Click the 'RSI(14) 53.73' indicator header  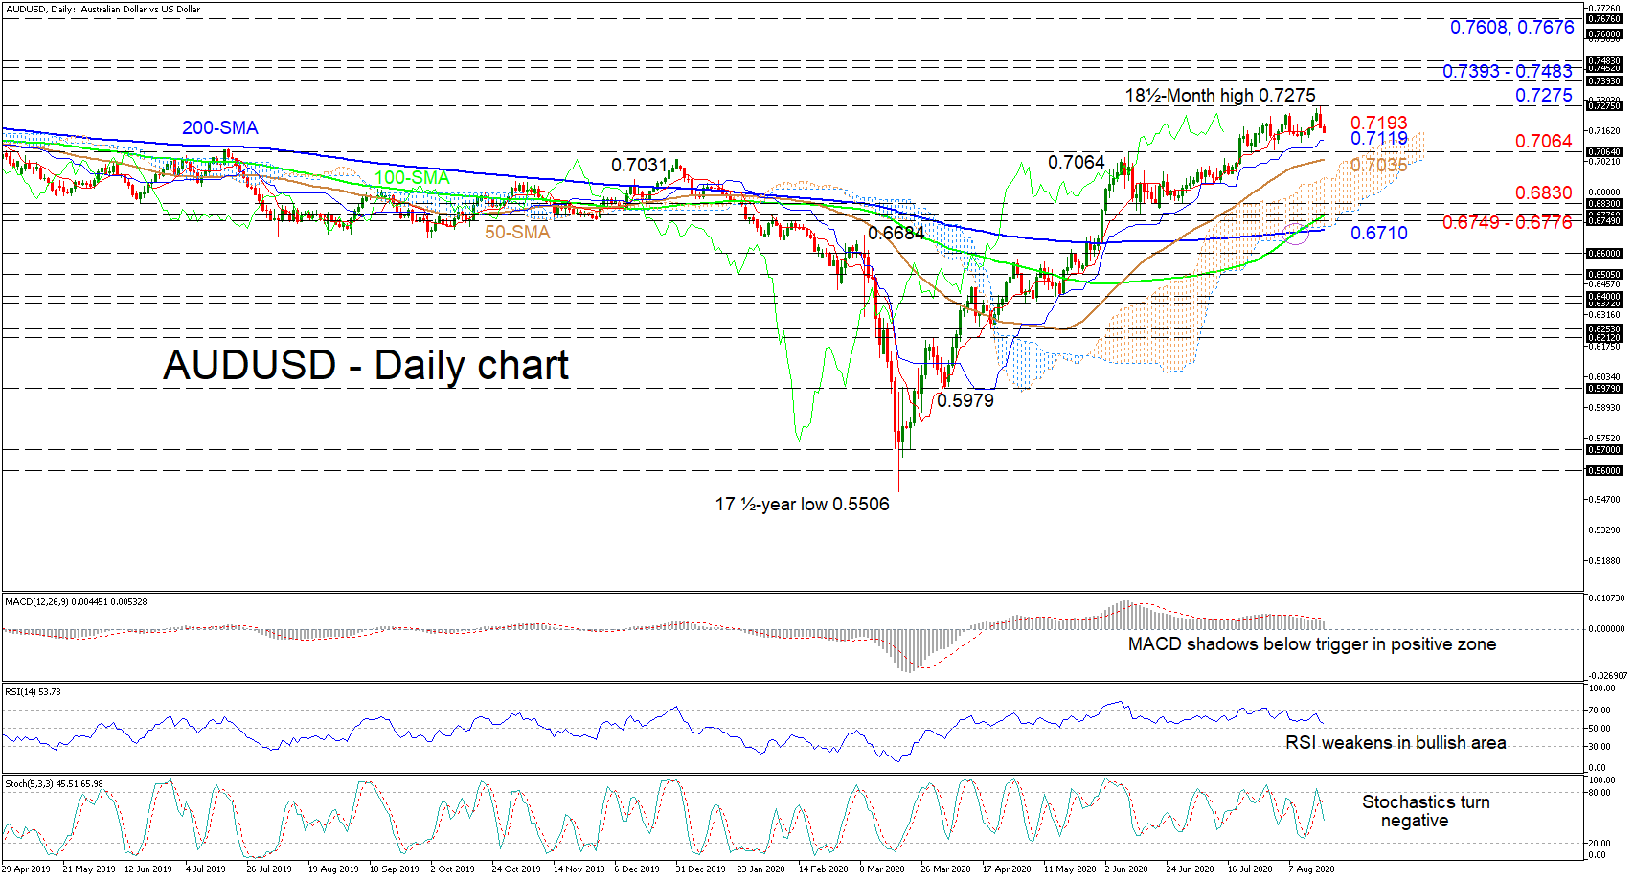34,691
